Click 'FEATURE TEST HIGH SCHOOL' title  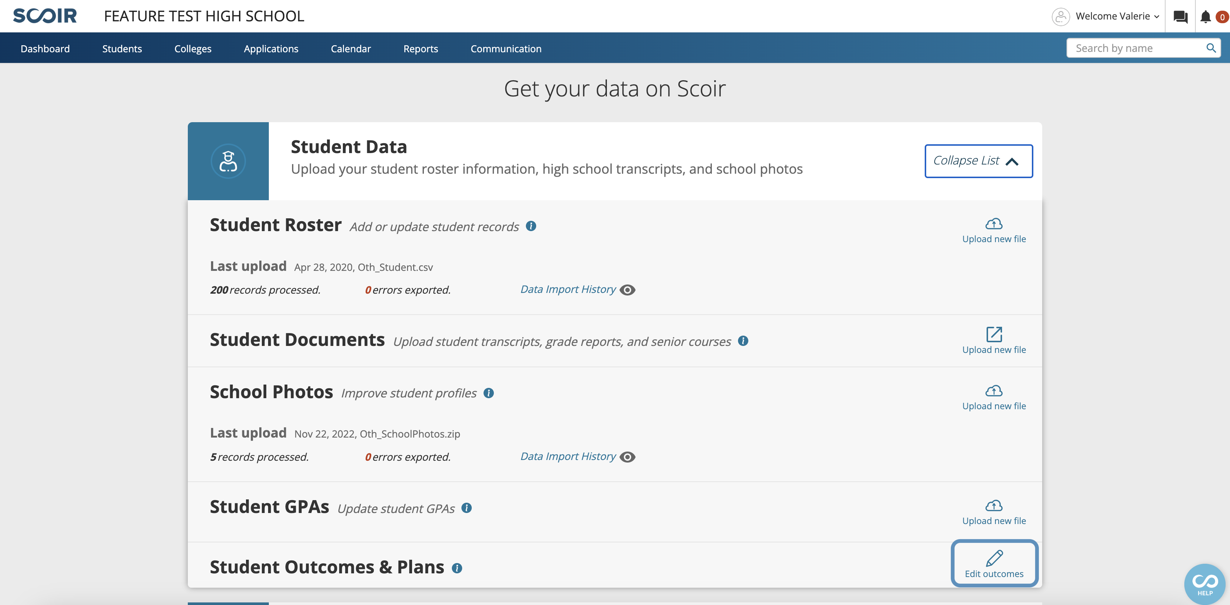pyautogui.click(x=204, y=16)
